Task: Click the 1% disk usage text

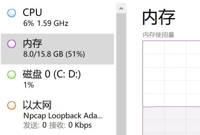Action: pyautogui.click(x=28, y=85)
